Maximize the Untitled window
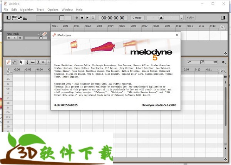 [x=213, y=3]
